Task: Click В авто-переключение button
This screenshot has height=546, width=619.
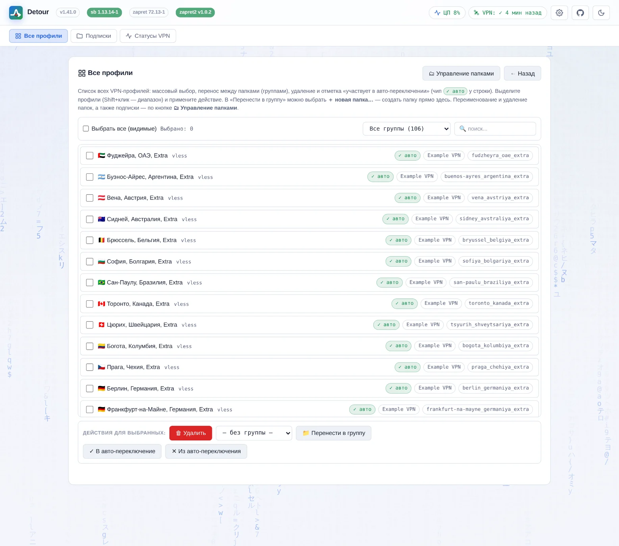Action: click(x=122, y=451)
